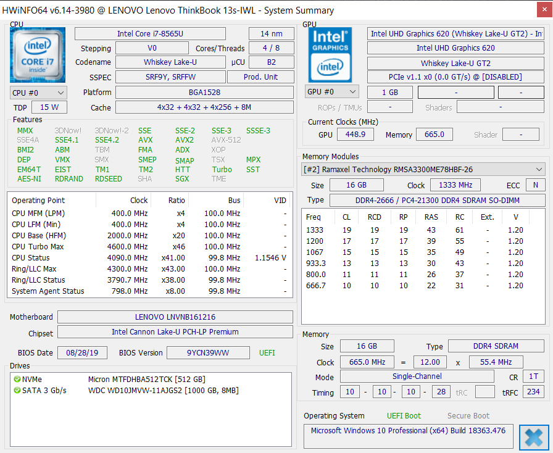Image resolution: width=553 pixels, height=453 pixels.
Task: Click the tRFC 234 timing field
Action: pyautogui.click(x=533, y=392)
